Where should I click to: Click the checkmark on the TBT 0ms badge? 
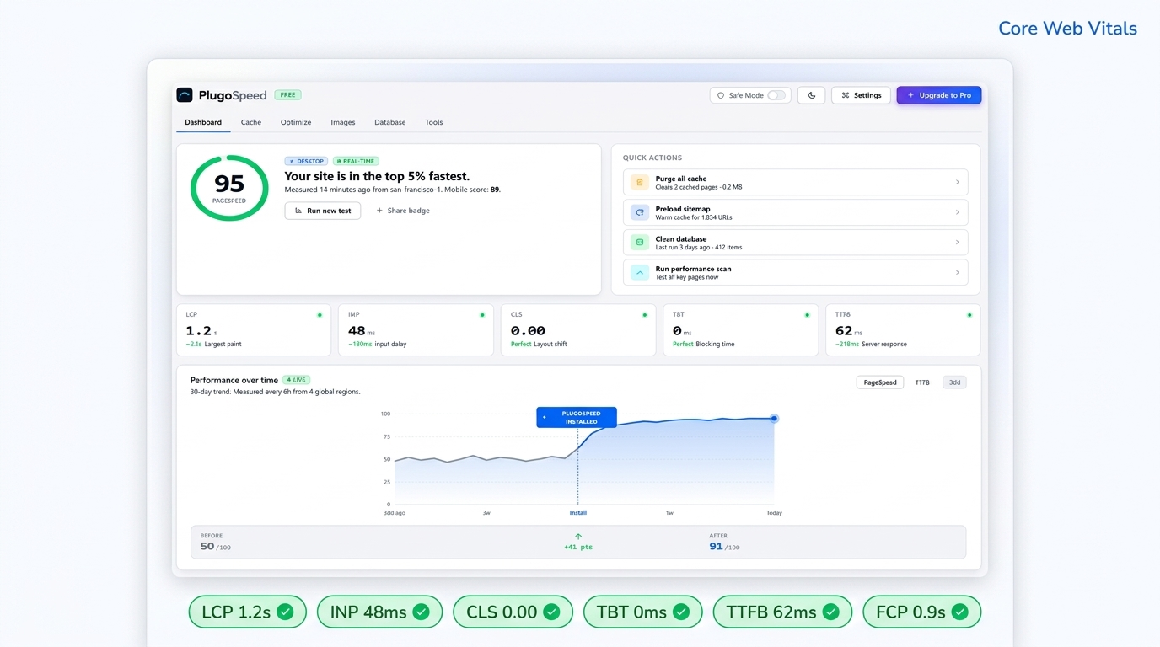click(x=681, y=612)
